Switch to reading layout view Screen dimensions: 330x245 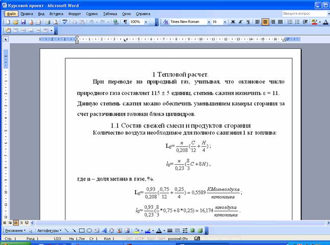(26, 223)
